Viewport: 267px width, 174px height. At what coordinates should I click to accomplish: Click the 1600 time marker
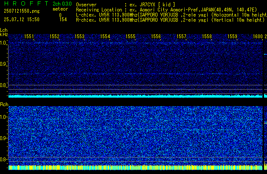pos(258,36)
